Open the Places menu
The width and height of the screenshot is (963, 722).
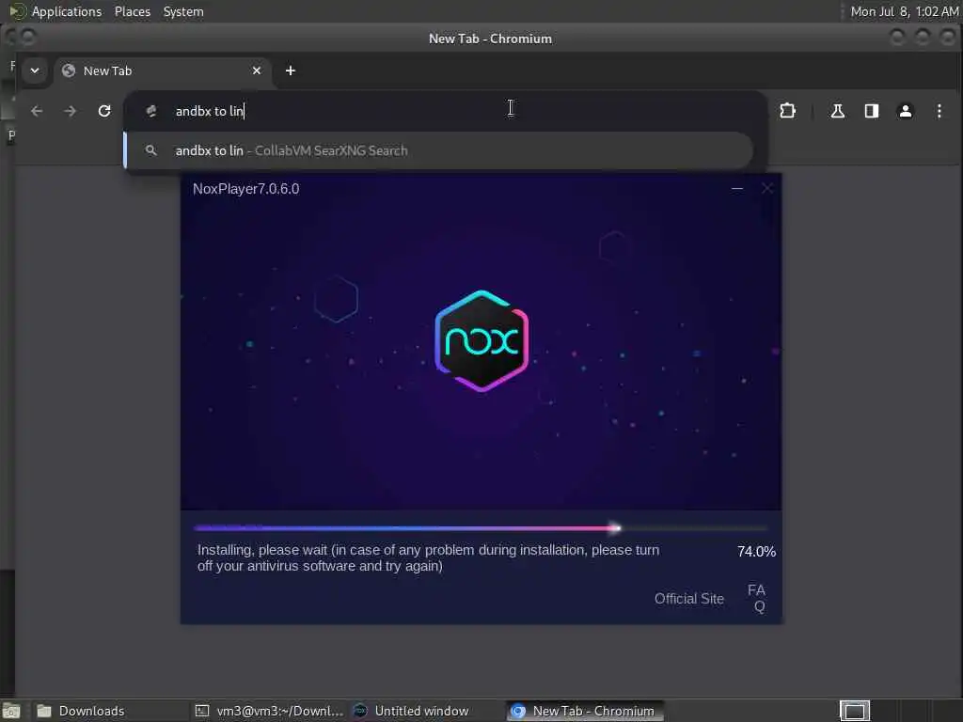point(132,11)
